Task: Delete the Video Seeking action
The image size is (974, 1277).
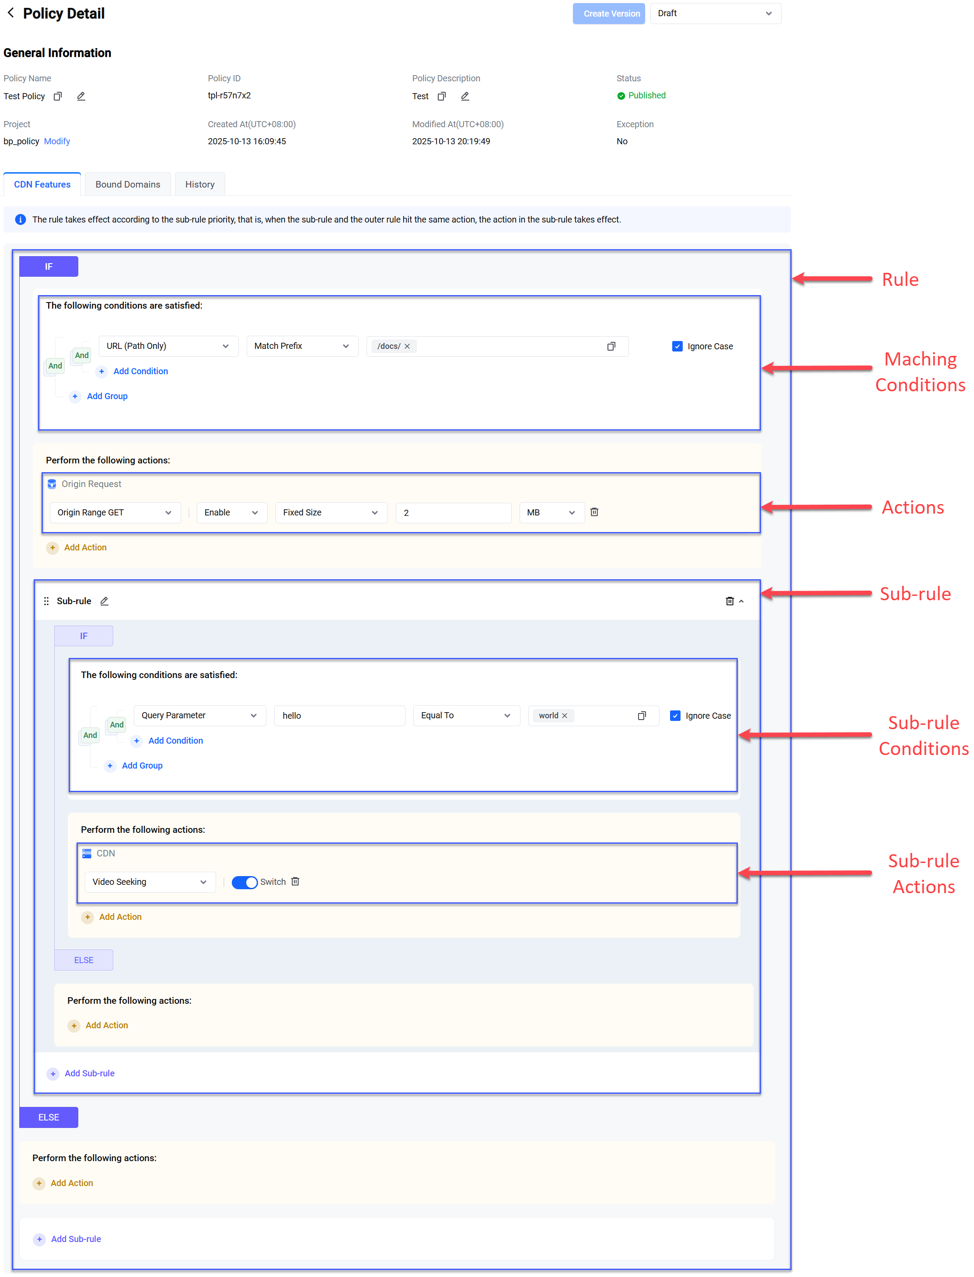Action: [295, 881]
